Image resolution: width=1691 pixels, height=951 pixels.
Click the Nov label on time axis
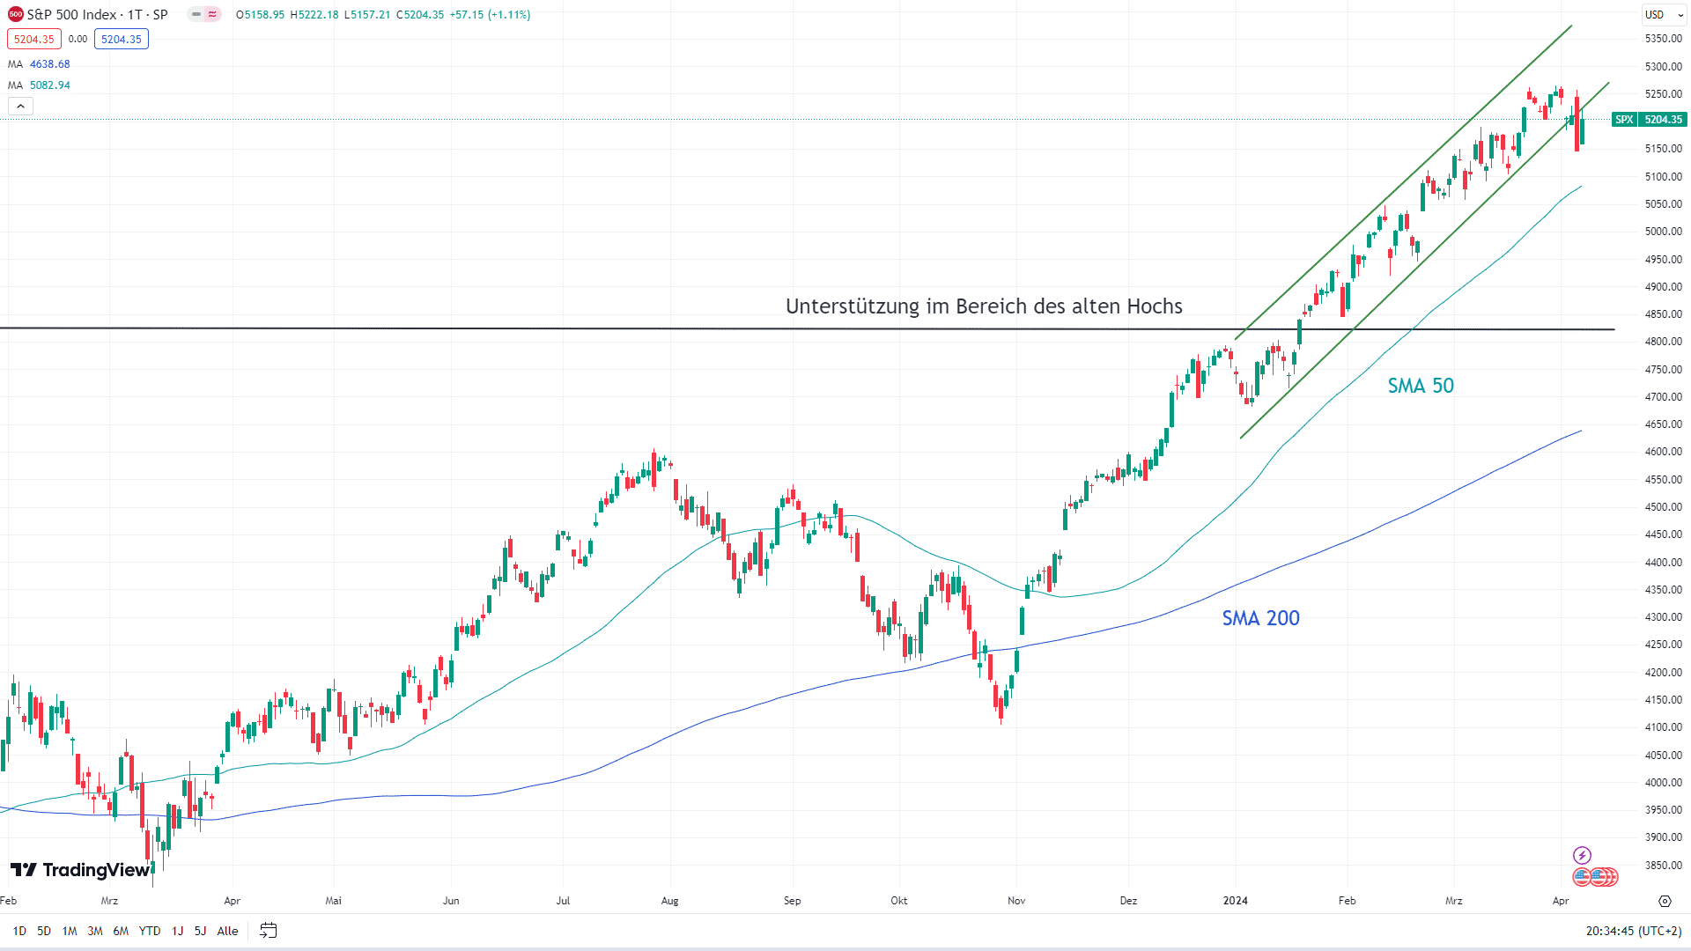pyautogui.click(x=1016, y=901)
